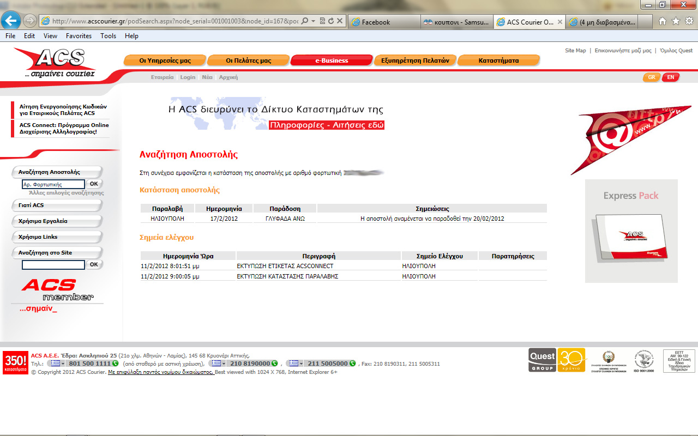Click the Εταιρεία sub-menu link
This screenshot has height=436, width=698.
click(x=162, y=77)
